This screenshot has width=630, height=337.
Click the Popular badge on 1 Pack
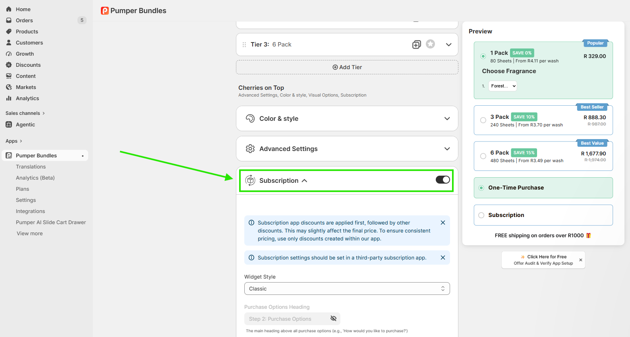(x=595, y=43)
